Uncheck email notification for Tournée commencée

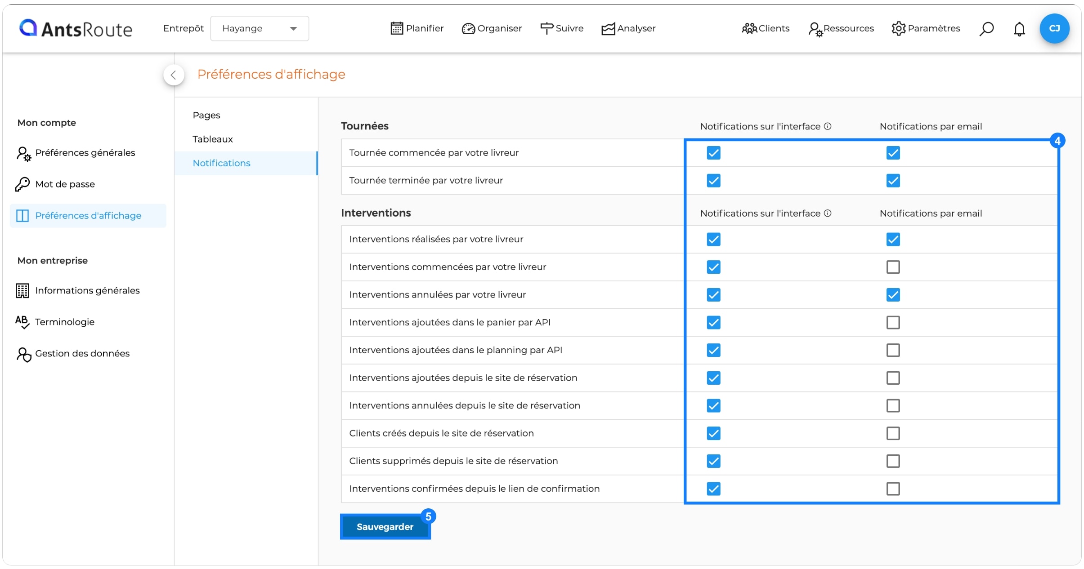point(893,153)
